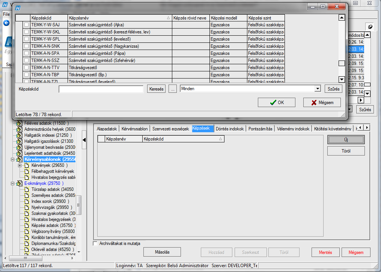Collapse left tree panel arrow

84,140
